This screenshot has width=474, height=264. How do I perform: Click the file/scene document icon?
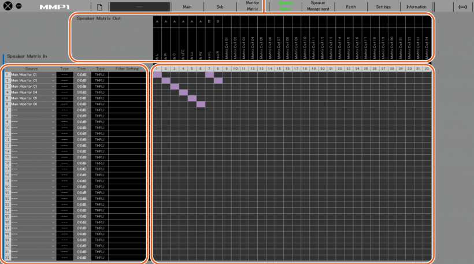pos(99,7)
